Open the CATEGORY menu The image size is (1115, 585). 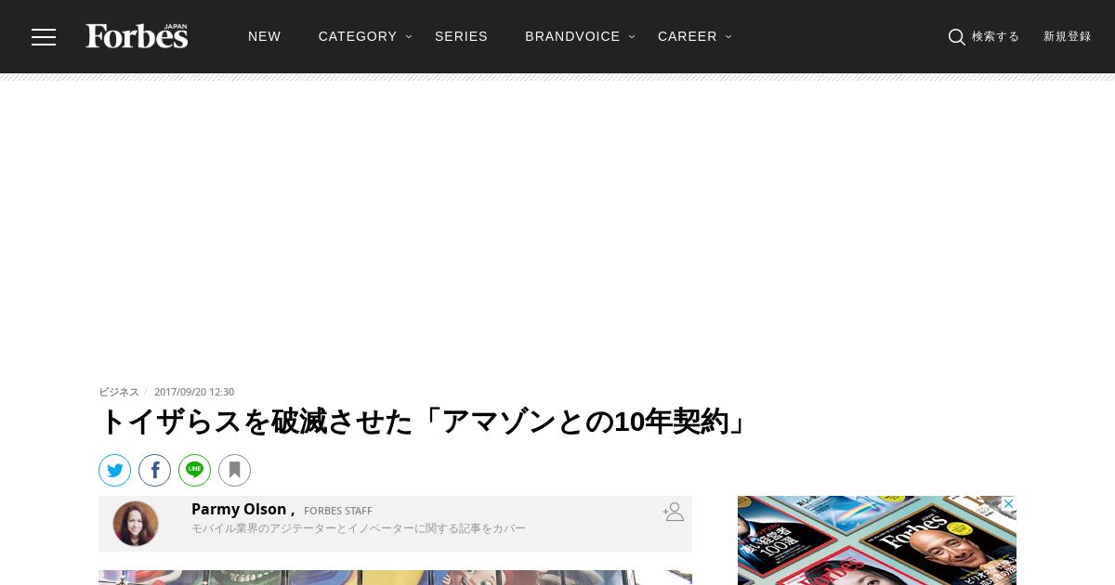tap(358, 36)
